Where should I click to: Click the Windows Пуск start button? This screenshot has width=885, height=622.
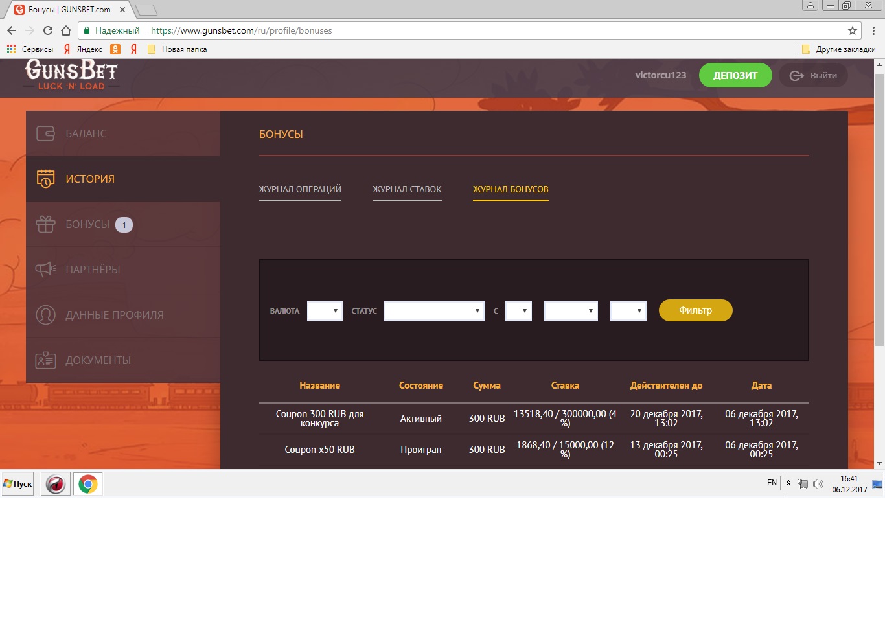[x=17, y=484]
